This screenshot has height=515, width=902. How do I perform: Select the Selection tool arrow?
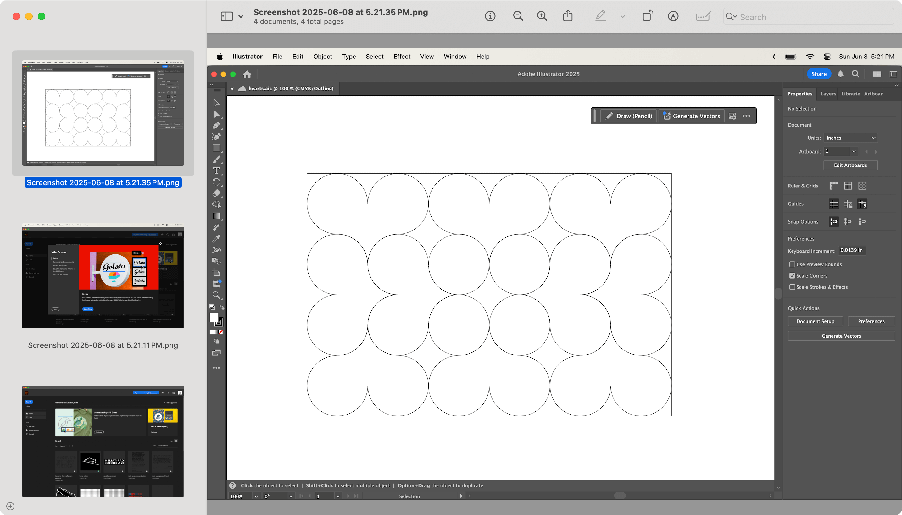point(216,103)
